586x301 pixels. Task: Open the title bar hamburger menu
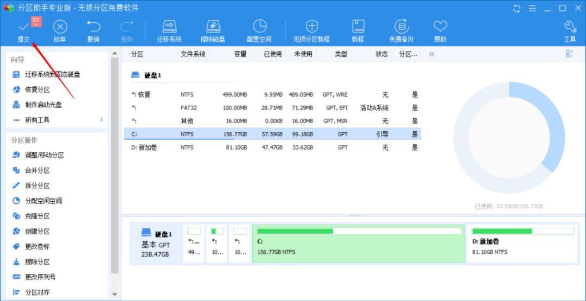[x=533, y=8]
